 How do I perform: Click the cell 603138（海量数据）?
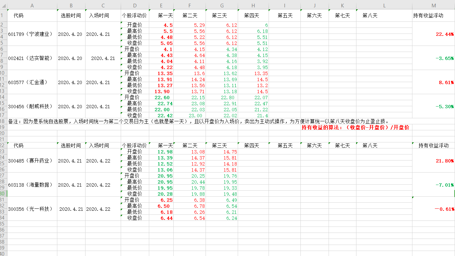[x=32, y=185]
